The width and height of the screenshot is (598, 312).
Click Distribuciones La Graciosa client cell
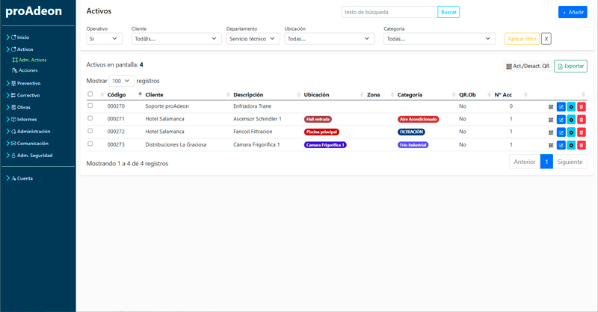176,144
